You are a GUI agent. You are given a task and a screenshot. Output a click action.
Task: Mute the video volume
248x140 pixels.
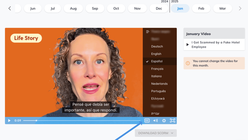coord(155,121)
